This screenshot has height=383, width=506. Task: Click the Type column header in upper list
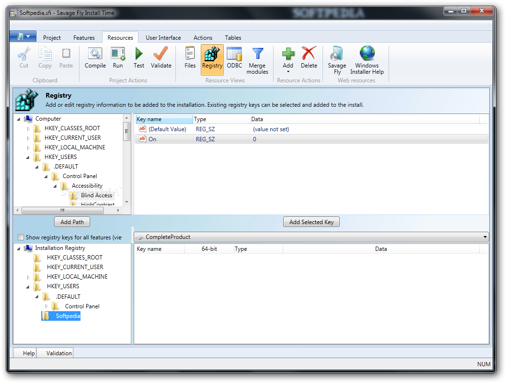(222, 119)
